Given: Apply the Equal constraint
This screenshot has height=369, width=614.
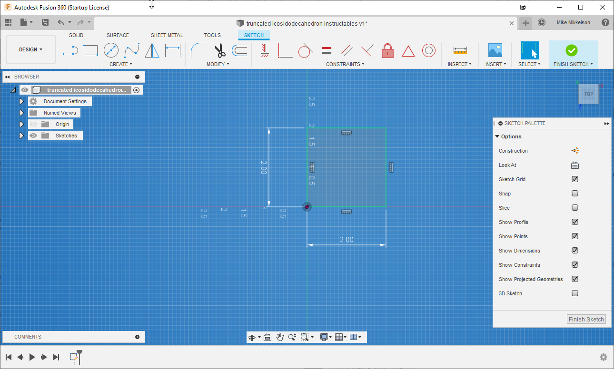Looking at the screenshot, I should point(327,50).
